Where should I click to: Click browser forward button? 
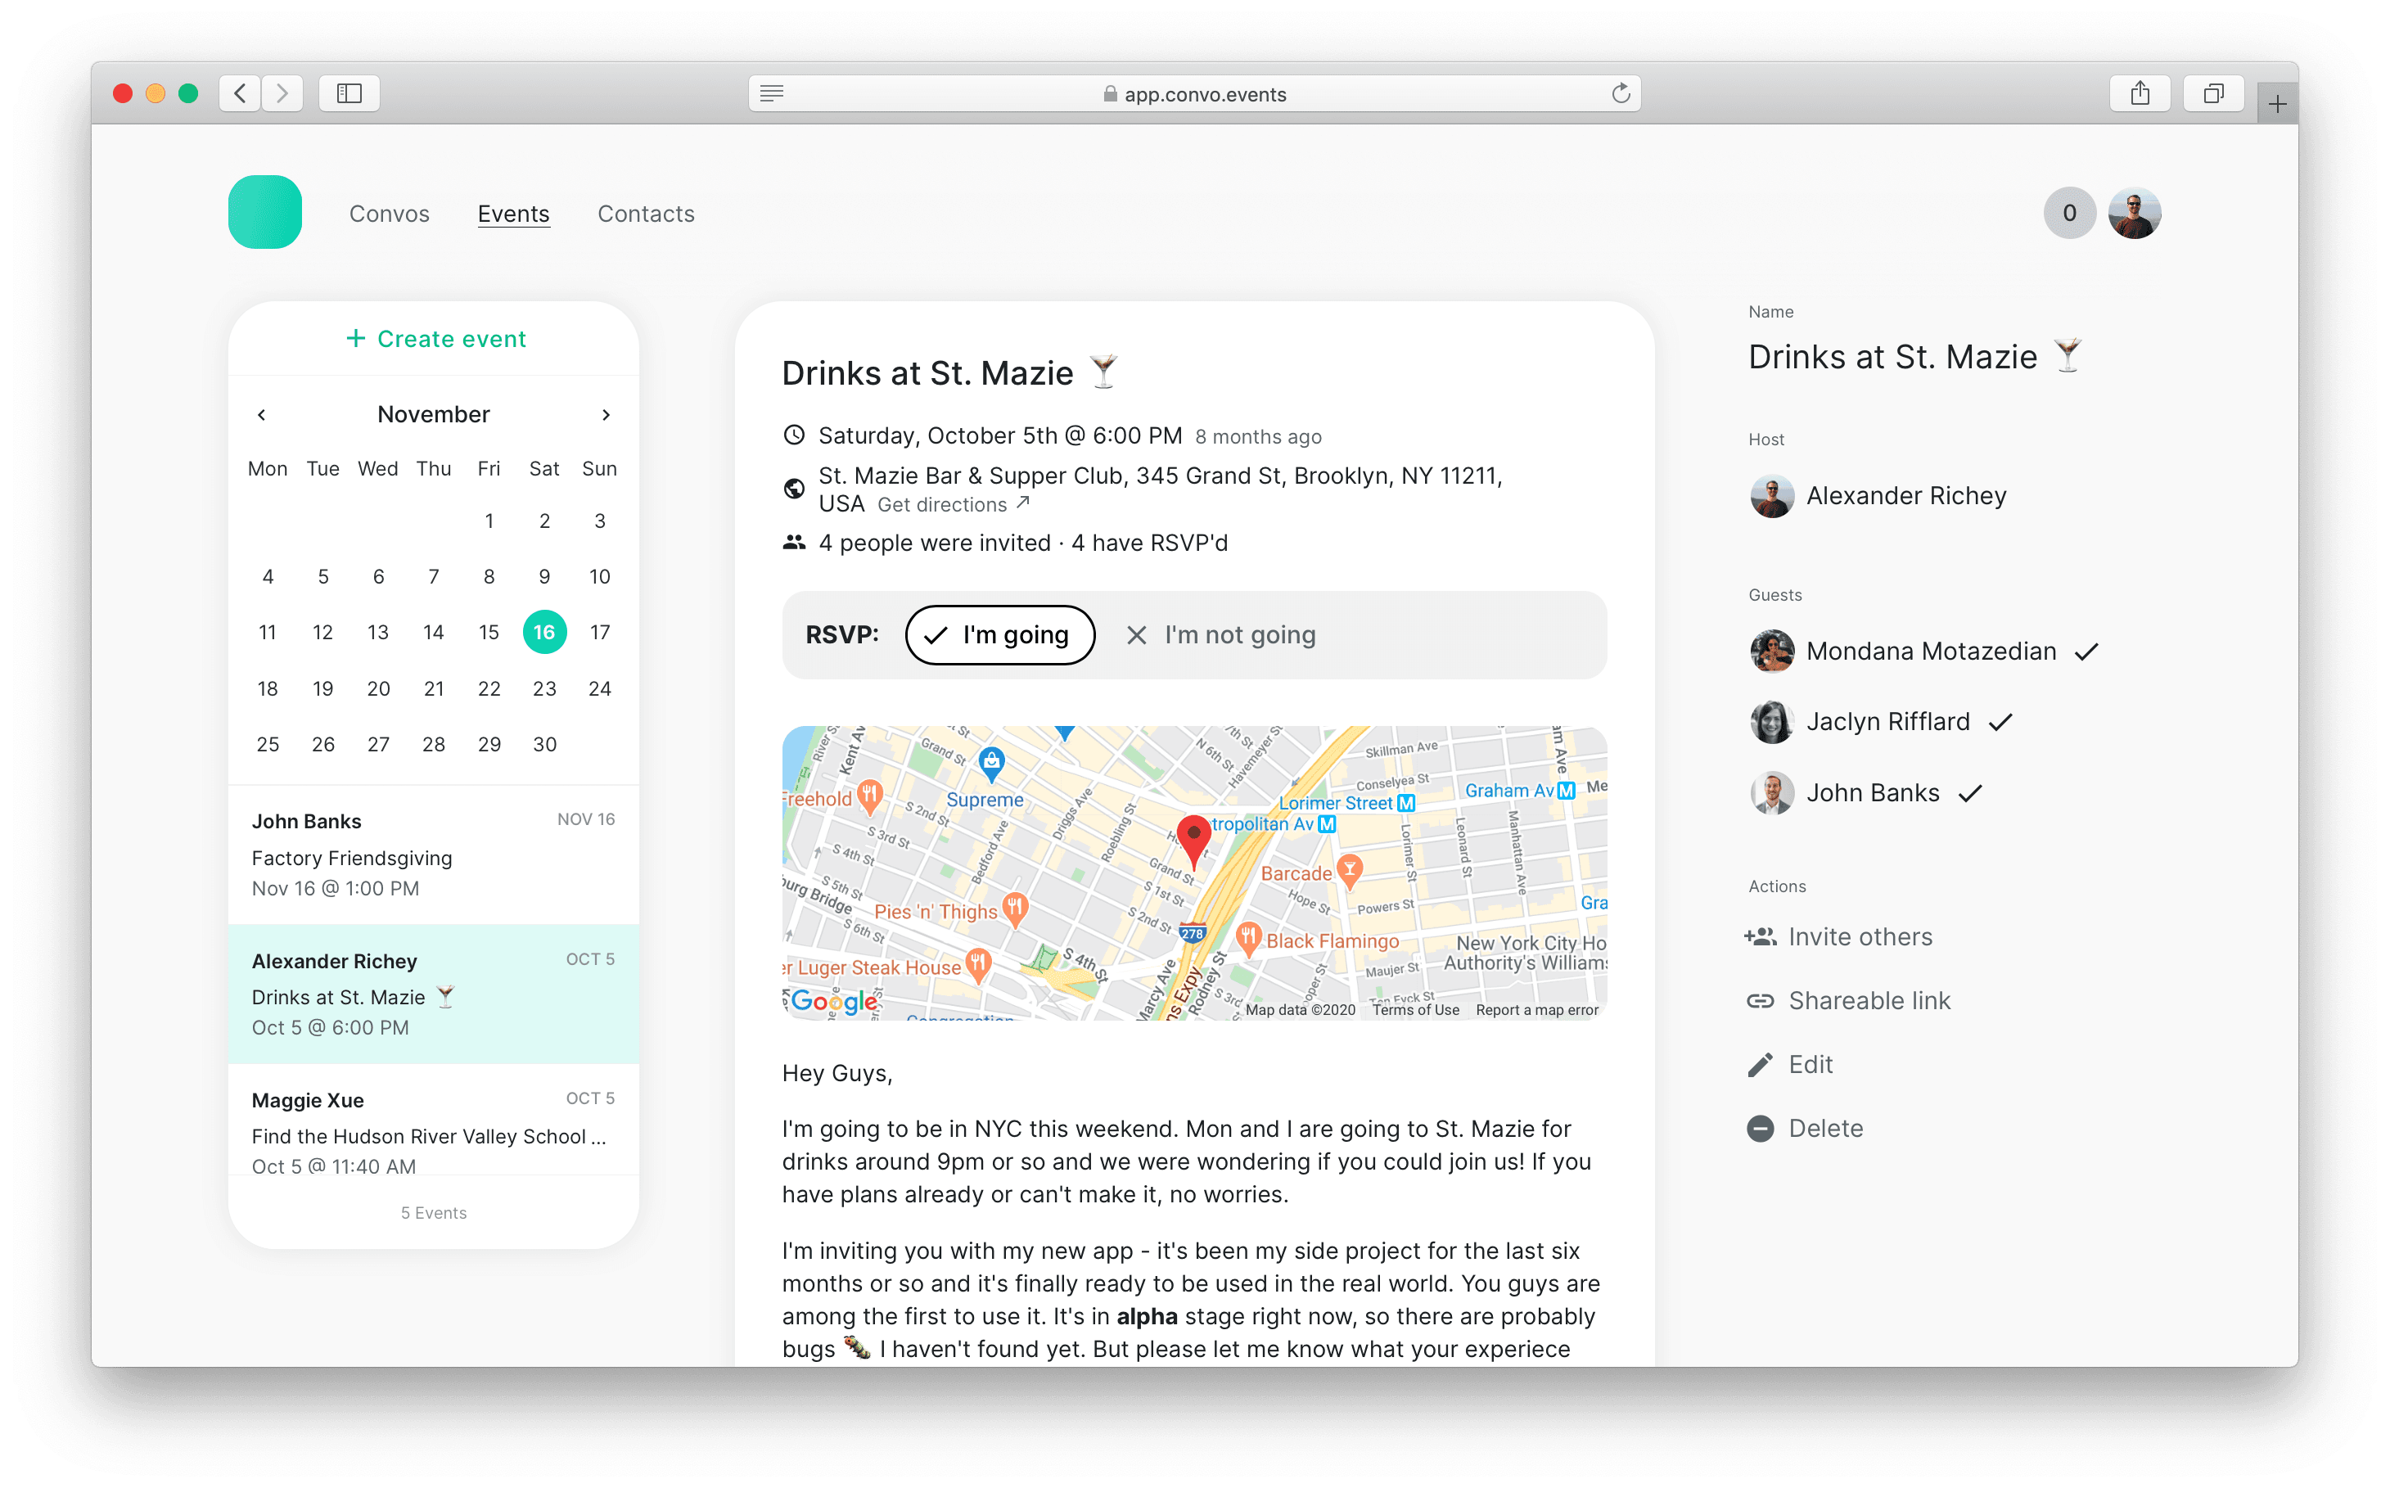pyautogui.click(x=282, y=93)
